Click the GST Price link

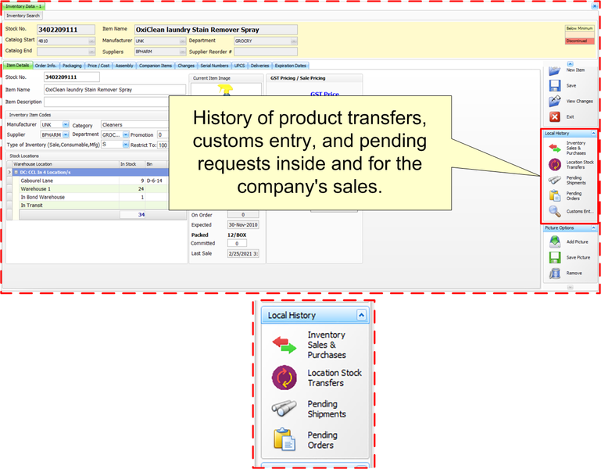[x=324, y=94]
